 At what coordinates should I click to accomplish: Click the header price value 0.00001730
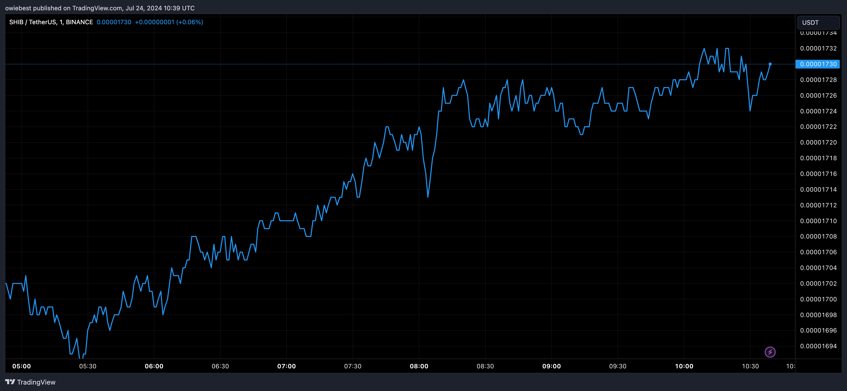tap(114, 22)
